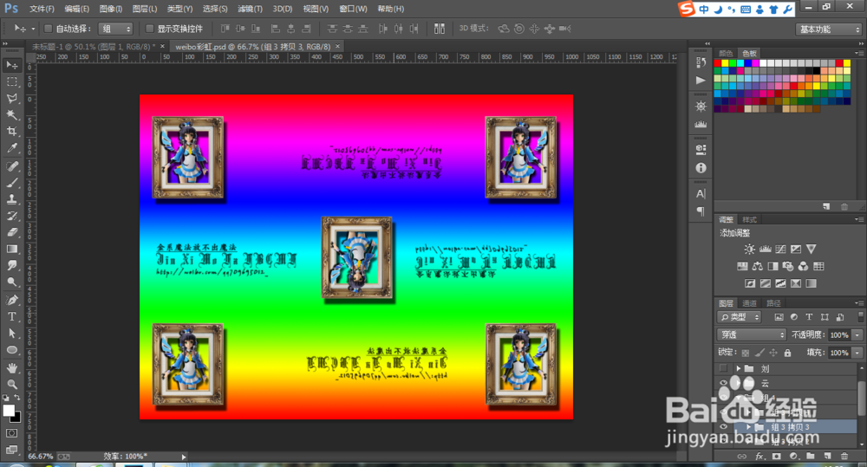Select the Path Selection tool
This screenshot has width=867, height=467.
tap(11, 334)
